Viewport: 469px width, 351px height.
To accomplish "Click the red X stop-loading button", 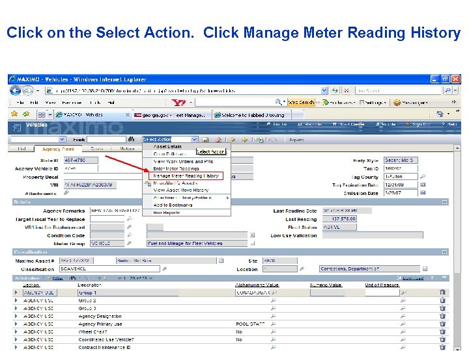I will [347, 90].
